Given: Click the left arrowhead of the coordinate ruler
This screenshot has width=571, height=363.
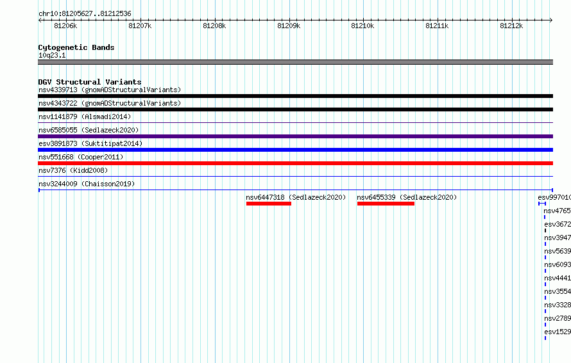Looking at the screenshot, I should pyautogui.click(x=40, y=20).
